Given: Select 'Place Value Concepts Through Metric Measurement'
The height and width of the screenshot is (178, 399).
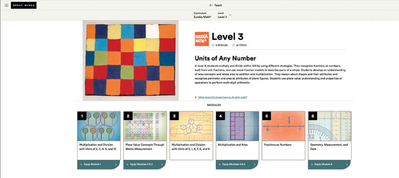Looking at the screenshot, I should (145, 147).
